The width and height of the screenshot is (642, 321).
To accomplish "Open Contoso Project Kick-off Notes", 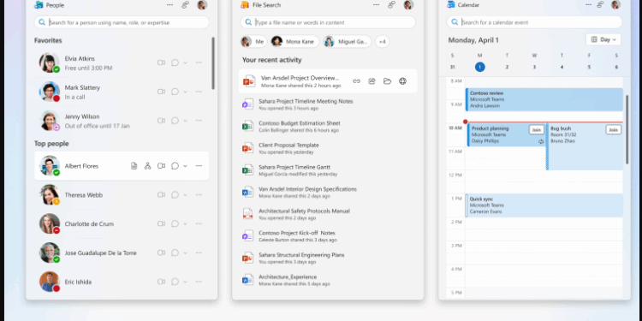I will 328,236.
